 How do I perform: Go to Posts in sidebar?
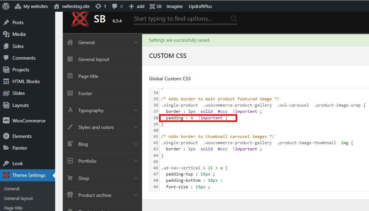[18, 22]
